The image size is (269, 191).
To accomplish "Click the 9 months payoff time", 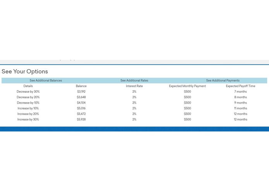I will pyautogui.click(x=240, y=103).
